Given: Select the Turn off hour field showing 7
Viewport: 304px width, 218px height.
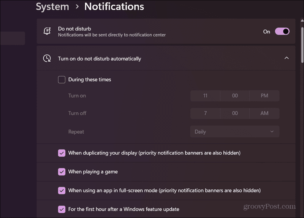Looking at the screenshot, I should (205, 113).
